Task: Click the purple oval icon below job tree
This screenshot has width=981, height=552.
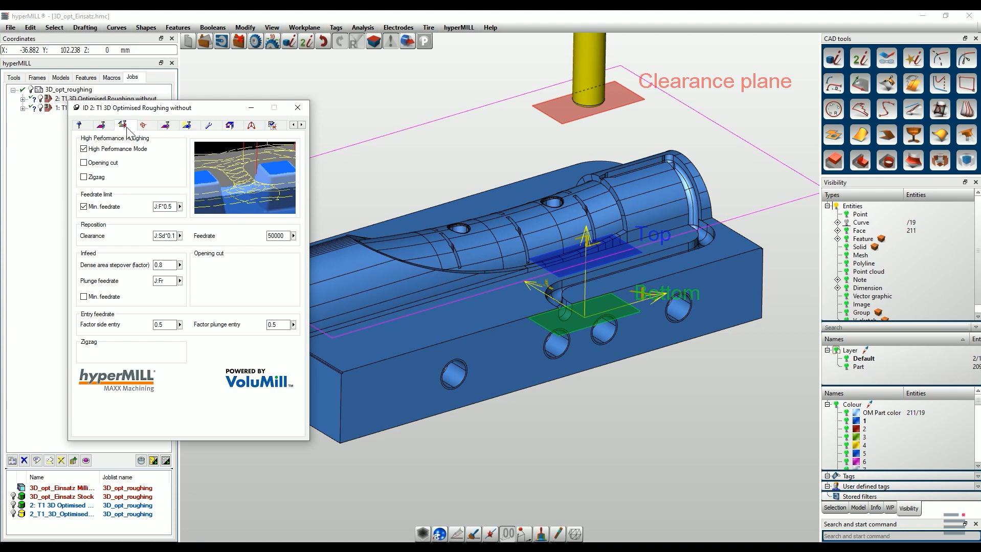Action: tap(86, 460)
